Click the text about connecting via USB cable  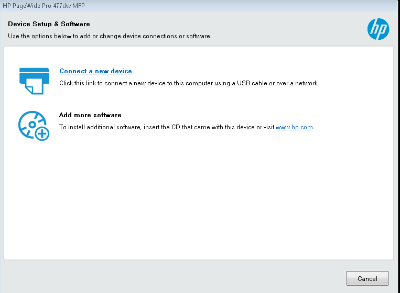[x=189, y=83]
